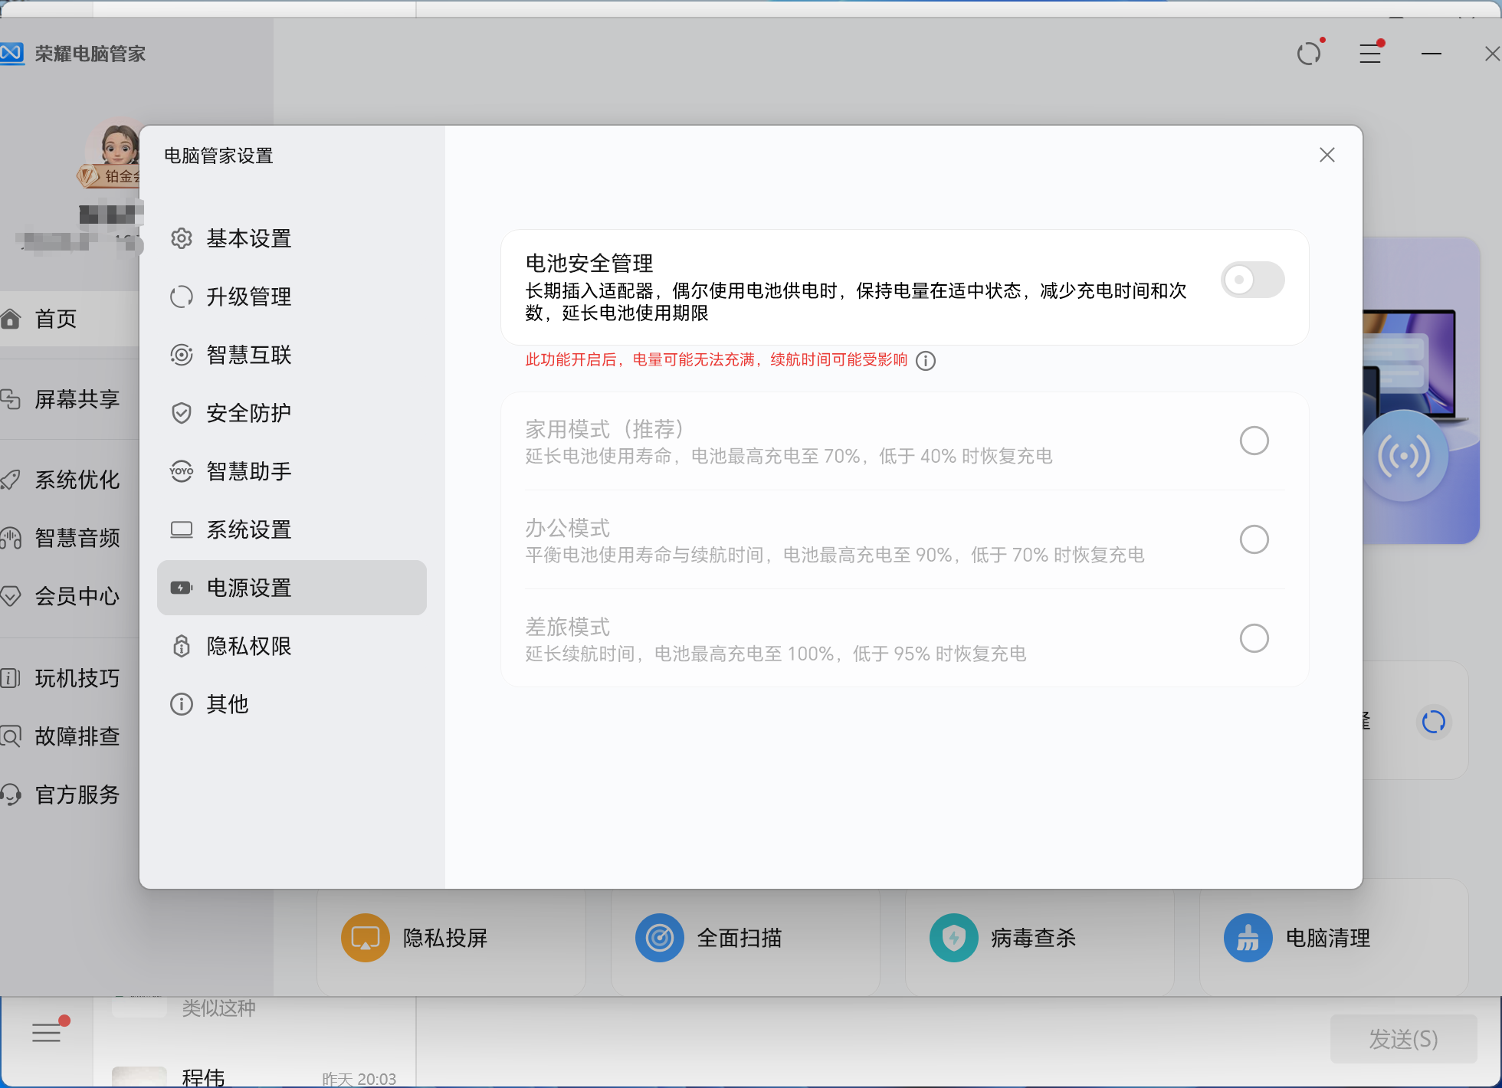
Task: Select the 家用模式 radio button
Action: [1254, 441]
